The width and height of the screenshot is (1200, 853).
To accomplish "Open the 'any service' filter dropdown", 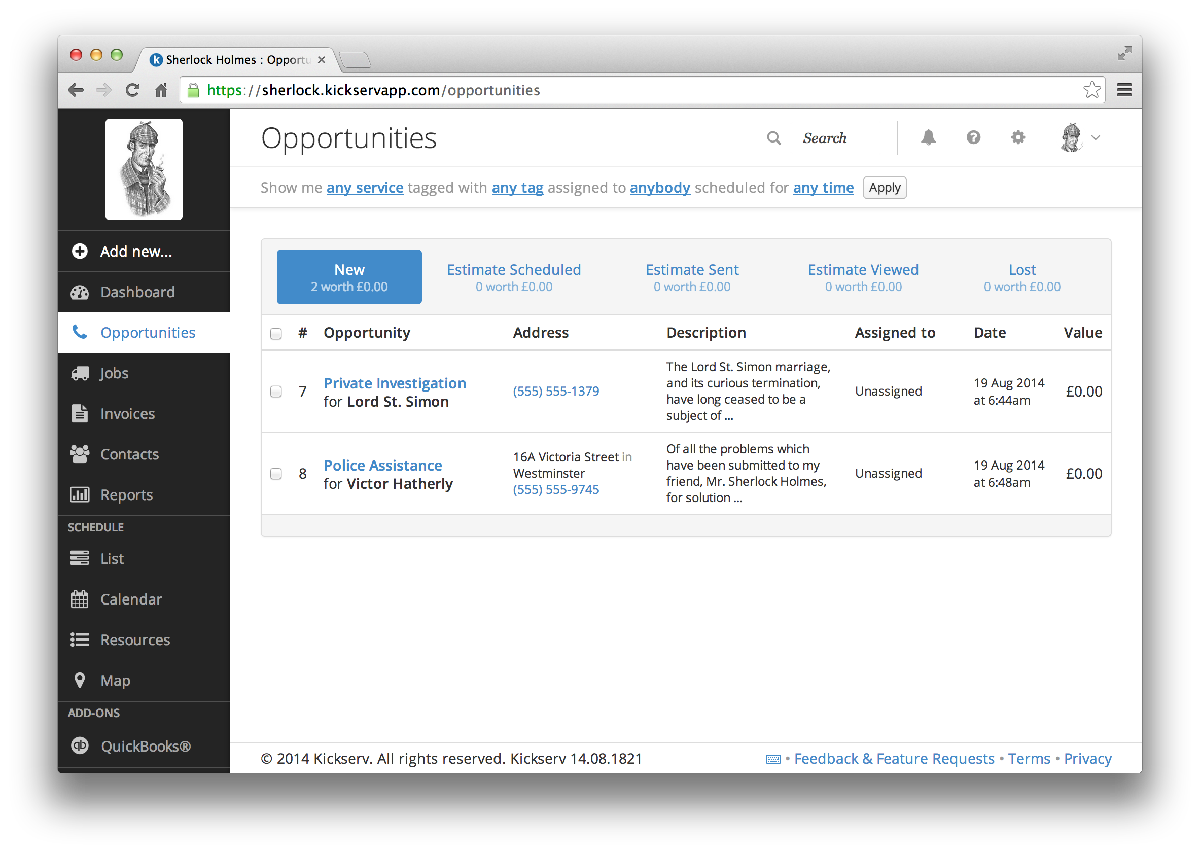I will click(x=365, y=188).
